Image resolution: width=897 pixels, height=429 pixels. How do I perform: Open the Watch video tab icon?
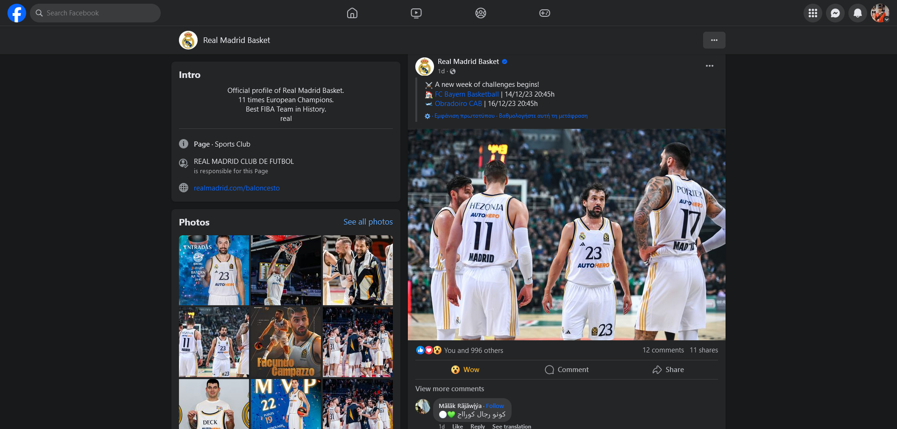pyautogui.click(x=416, y=13)
